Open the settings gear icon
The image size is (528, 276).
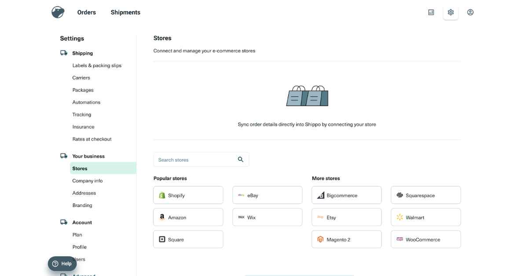451,12
